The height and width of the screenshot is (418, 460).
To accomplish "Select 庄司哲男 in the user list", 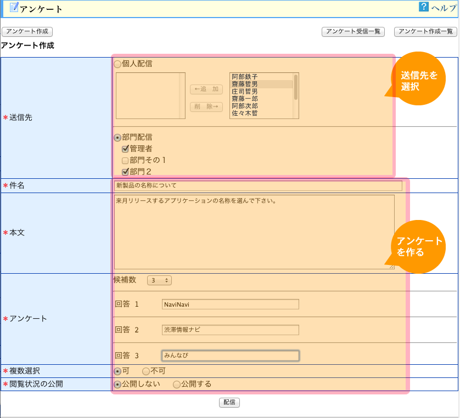I will (245, 92).
